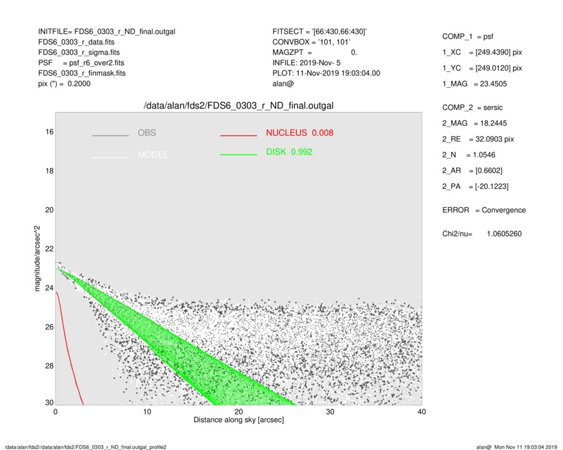Click the FITSECT = '[66:430,66:430]' text

pos(319,32)
